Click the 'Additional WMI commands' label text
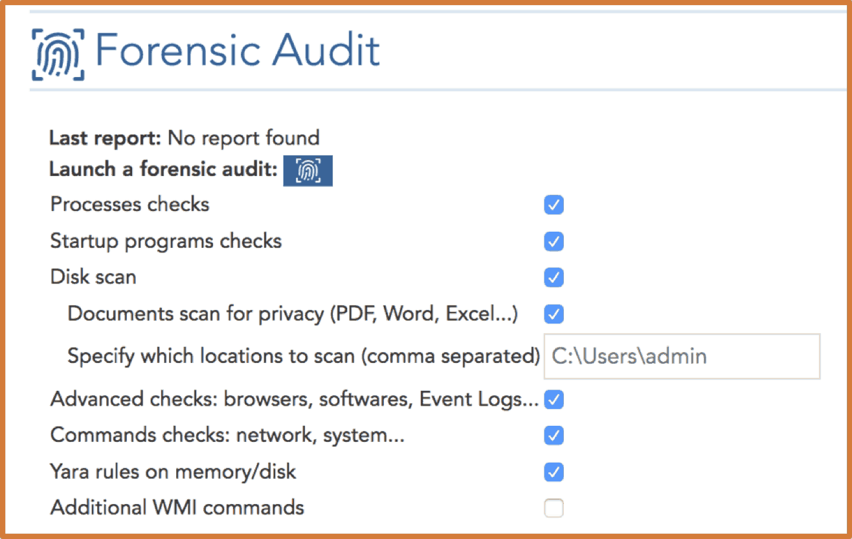The height and width of the screenshot is (539, 852). 177,507
